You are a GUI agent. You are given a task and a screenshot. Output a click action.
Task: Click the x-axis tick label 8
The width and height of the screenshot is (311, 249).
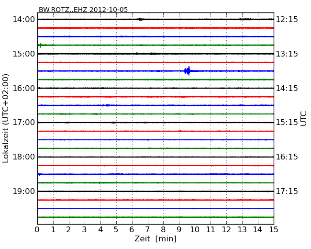[x=163, y=230]
